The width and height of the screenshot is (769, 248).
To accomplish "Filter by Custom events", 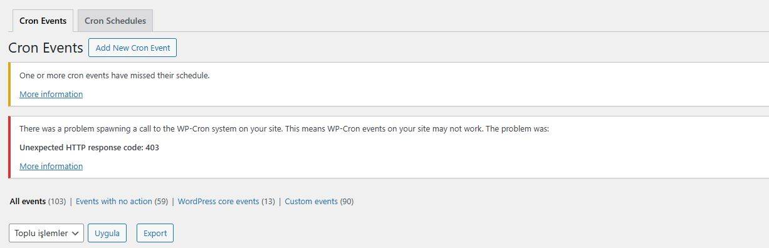I will point(311,201).
